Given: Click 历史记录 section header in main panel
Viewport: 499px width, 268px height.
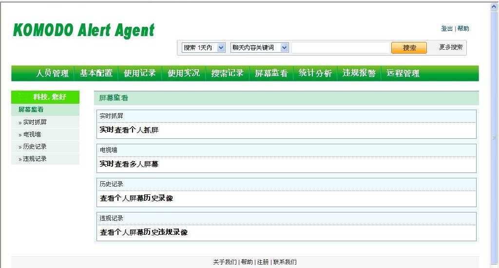Looking at the screenshot, I should point(286,184).
